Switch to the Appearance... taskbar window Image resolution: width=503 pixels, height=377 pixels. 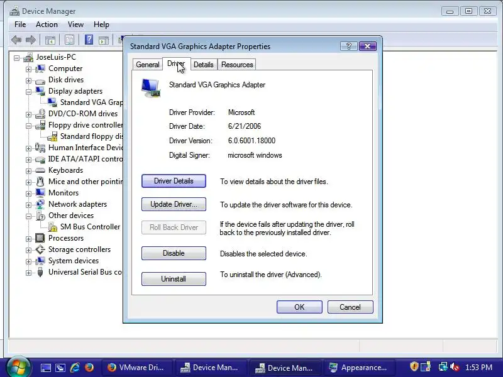pos(358,368)
